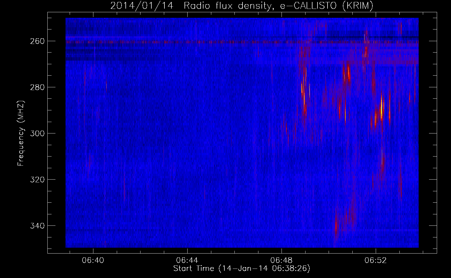
Task: Select the "Frequency (MHZ)" axis label
Action: [21, 133]
